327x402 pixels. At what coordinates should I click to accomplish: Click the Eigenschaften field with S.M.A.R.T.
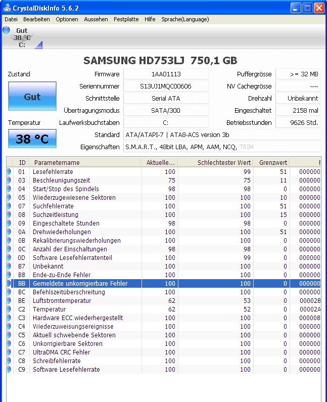[222, 147]
